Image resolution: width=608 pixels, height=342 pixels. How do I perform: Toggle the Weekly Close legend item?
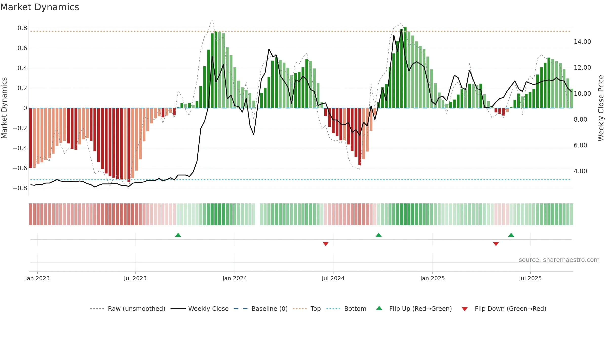pos(200,309)
